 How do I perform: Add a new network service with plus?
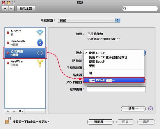[8, 111]
